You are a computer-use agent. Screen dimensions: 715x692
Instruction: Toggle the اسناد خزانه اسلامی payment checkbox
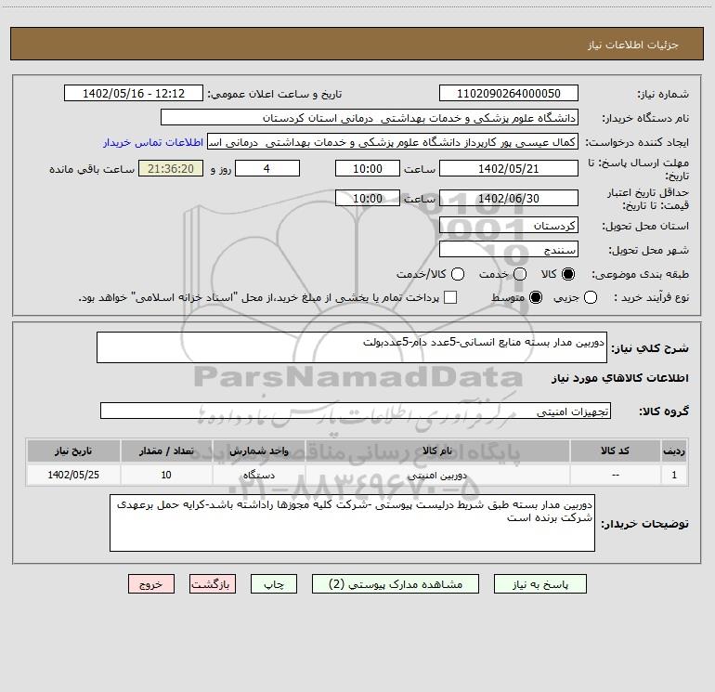[450, 297]
